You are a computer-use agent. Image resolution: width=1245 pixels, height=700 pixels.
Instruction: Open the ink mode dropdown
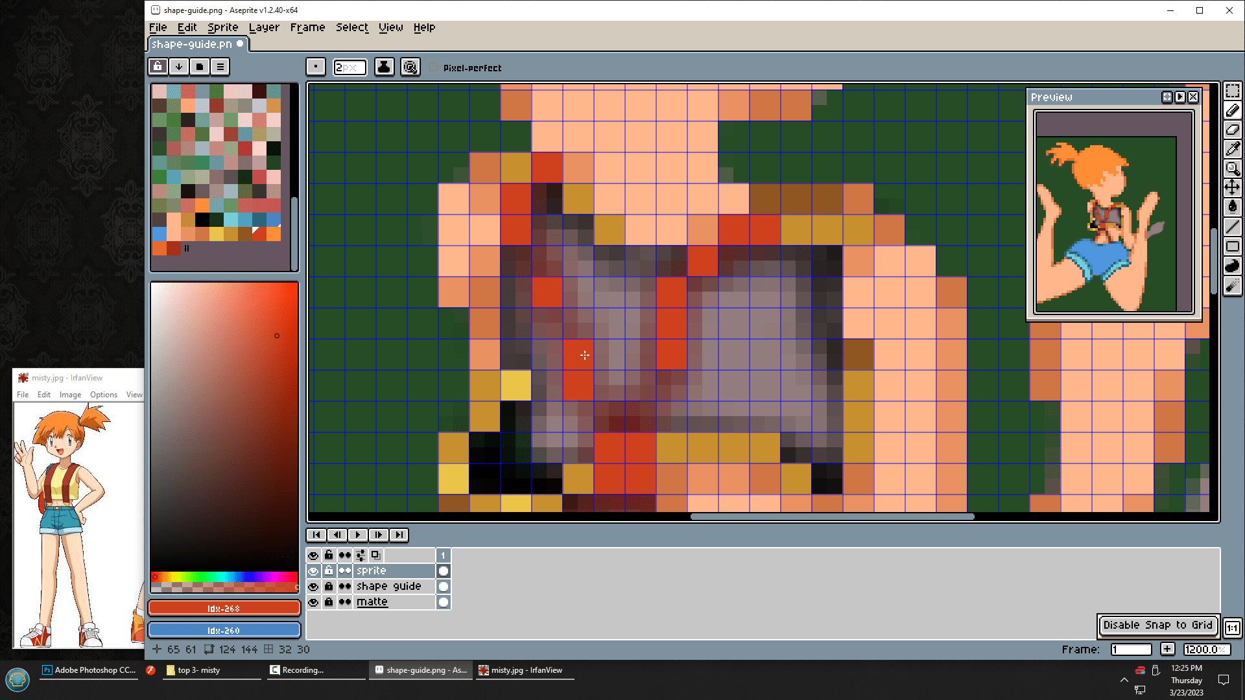click(384, 67)
